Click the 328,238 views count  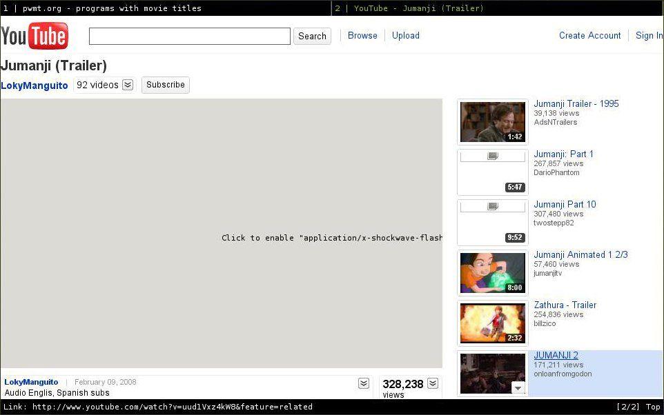[402, 384]
